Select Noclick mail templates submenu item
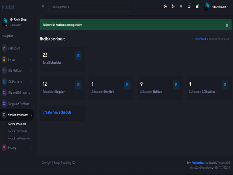 pos(19,139)
